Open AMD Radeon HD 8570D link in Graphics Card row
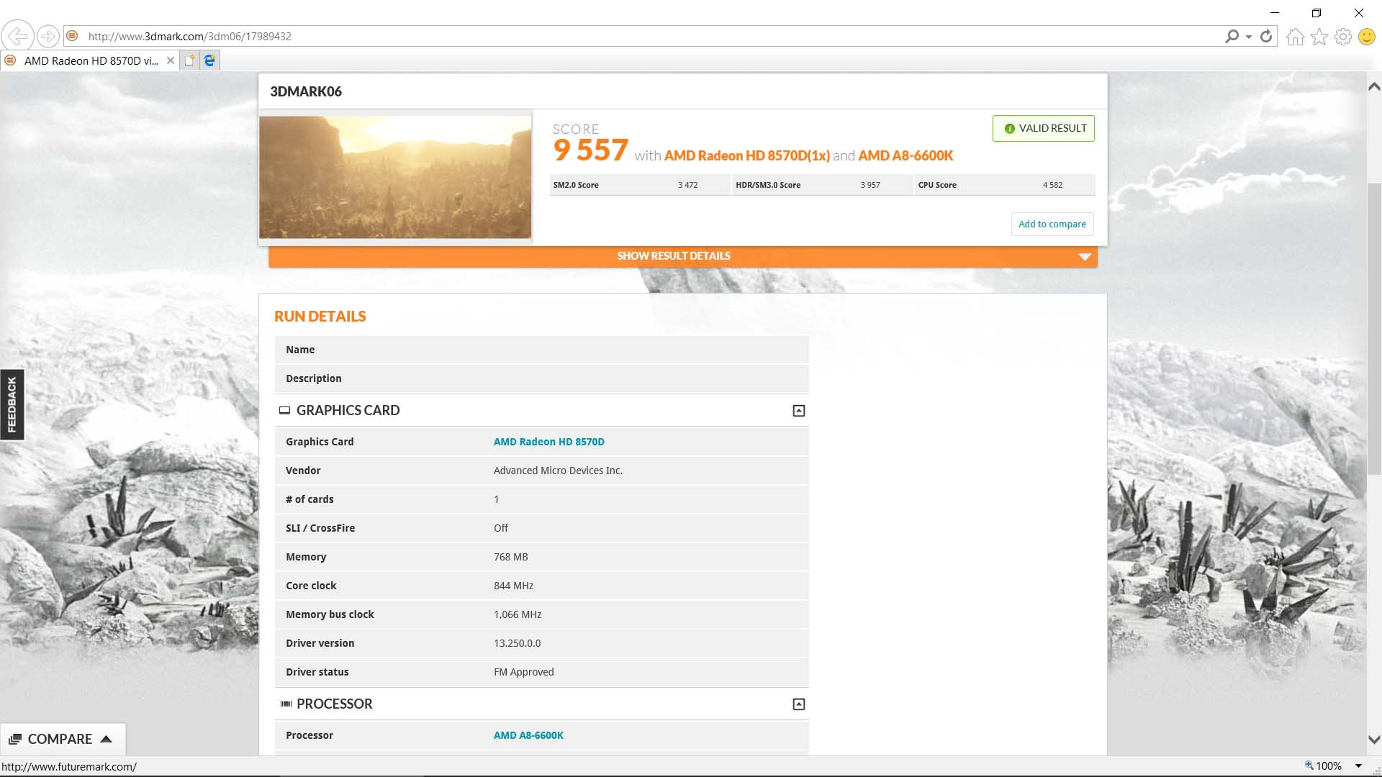1382x777 pixels. [x=548, y=442]
